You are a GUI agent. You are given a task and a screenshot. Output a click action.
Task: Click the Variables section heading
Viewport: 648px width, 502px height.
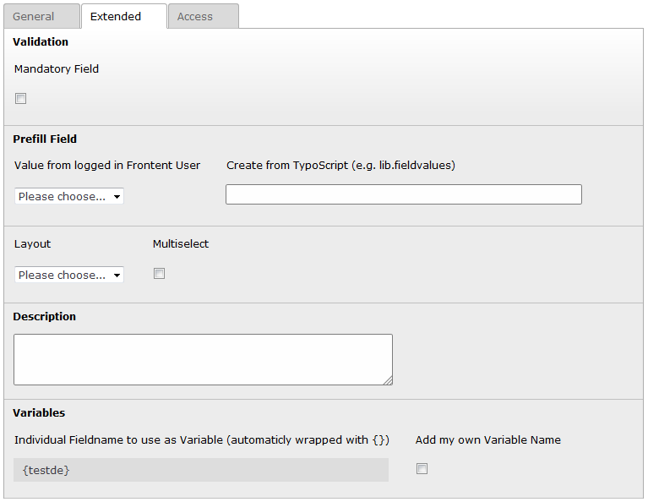point(39,412)
